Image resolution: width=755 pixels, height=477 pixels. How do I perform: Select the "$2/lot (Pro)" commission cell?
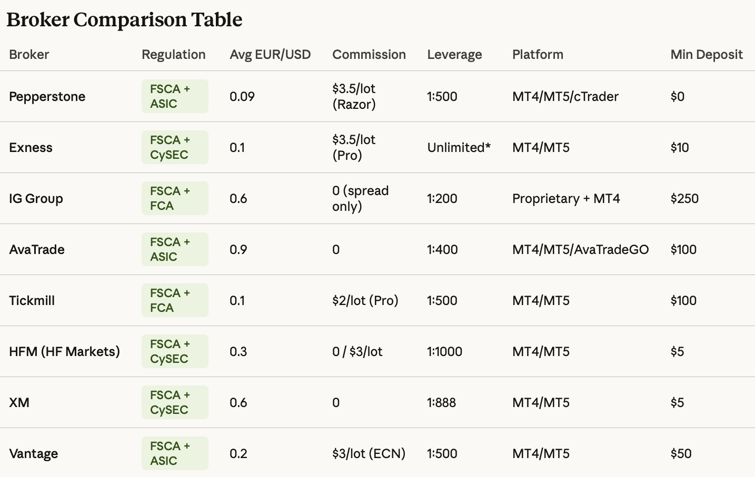(365, 301)
